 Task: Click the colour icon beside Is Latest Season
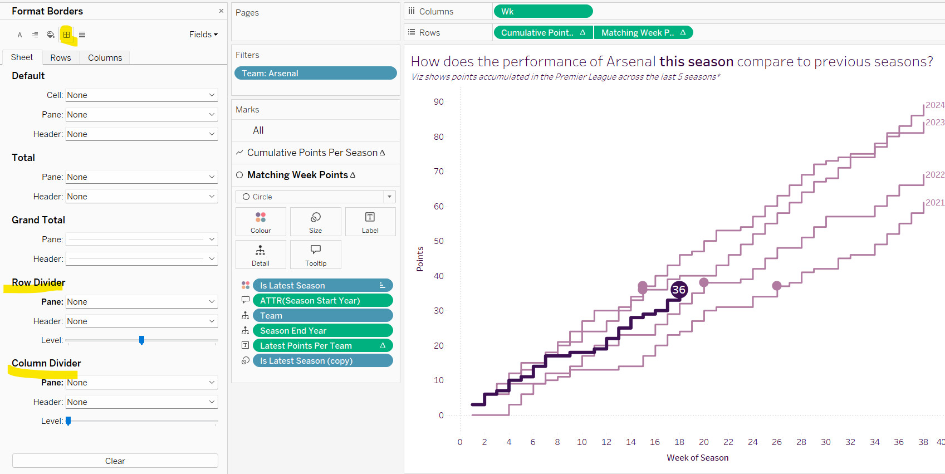coord(245,285)
